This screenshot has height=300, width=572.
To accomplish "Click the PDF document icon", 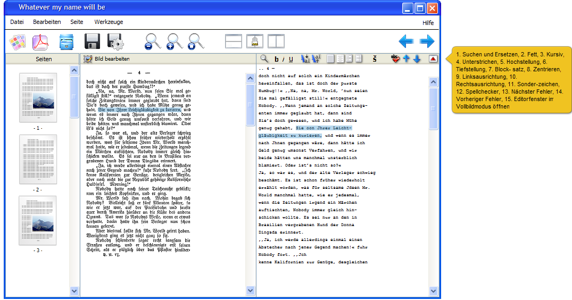I will 40,42.
